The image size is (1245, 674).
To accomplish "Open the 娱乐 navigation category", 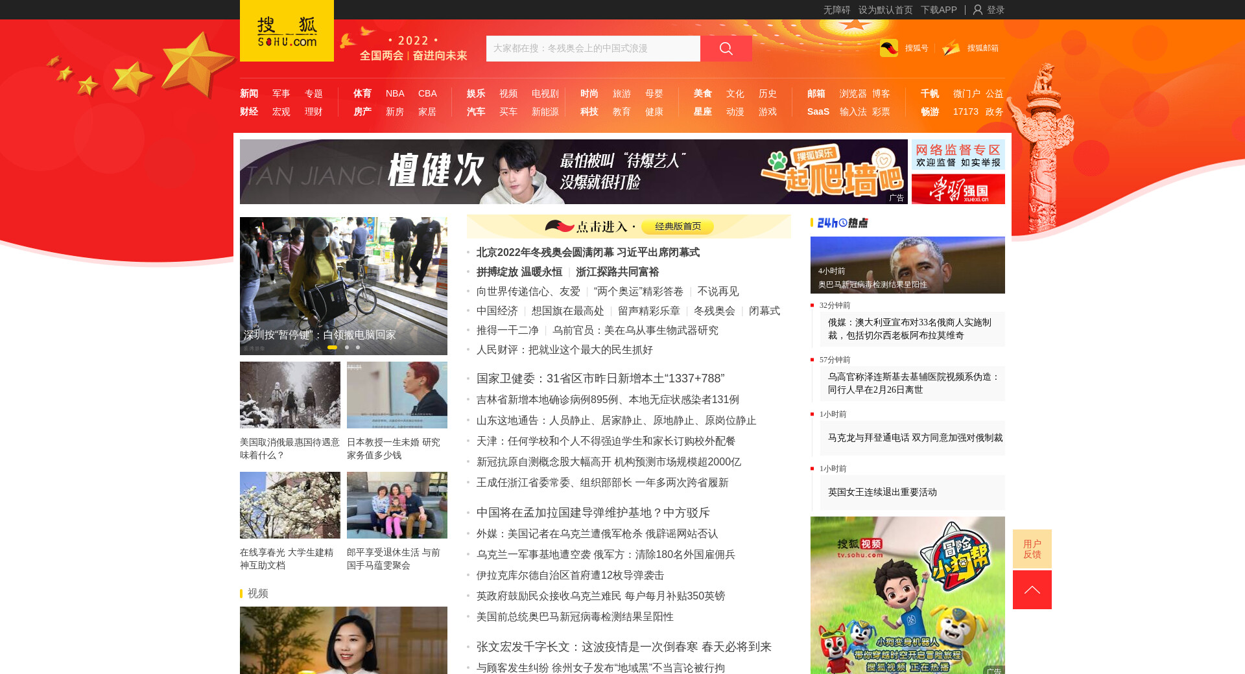I will point(476,94).
